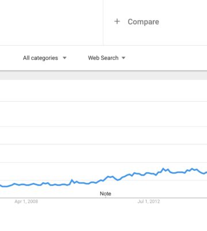
Task: Click the trend line above Jul 1, 2012
Action: point(149,173)
